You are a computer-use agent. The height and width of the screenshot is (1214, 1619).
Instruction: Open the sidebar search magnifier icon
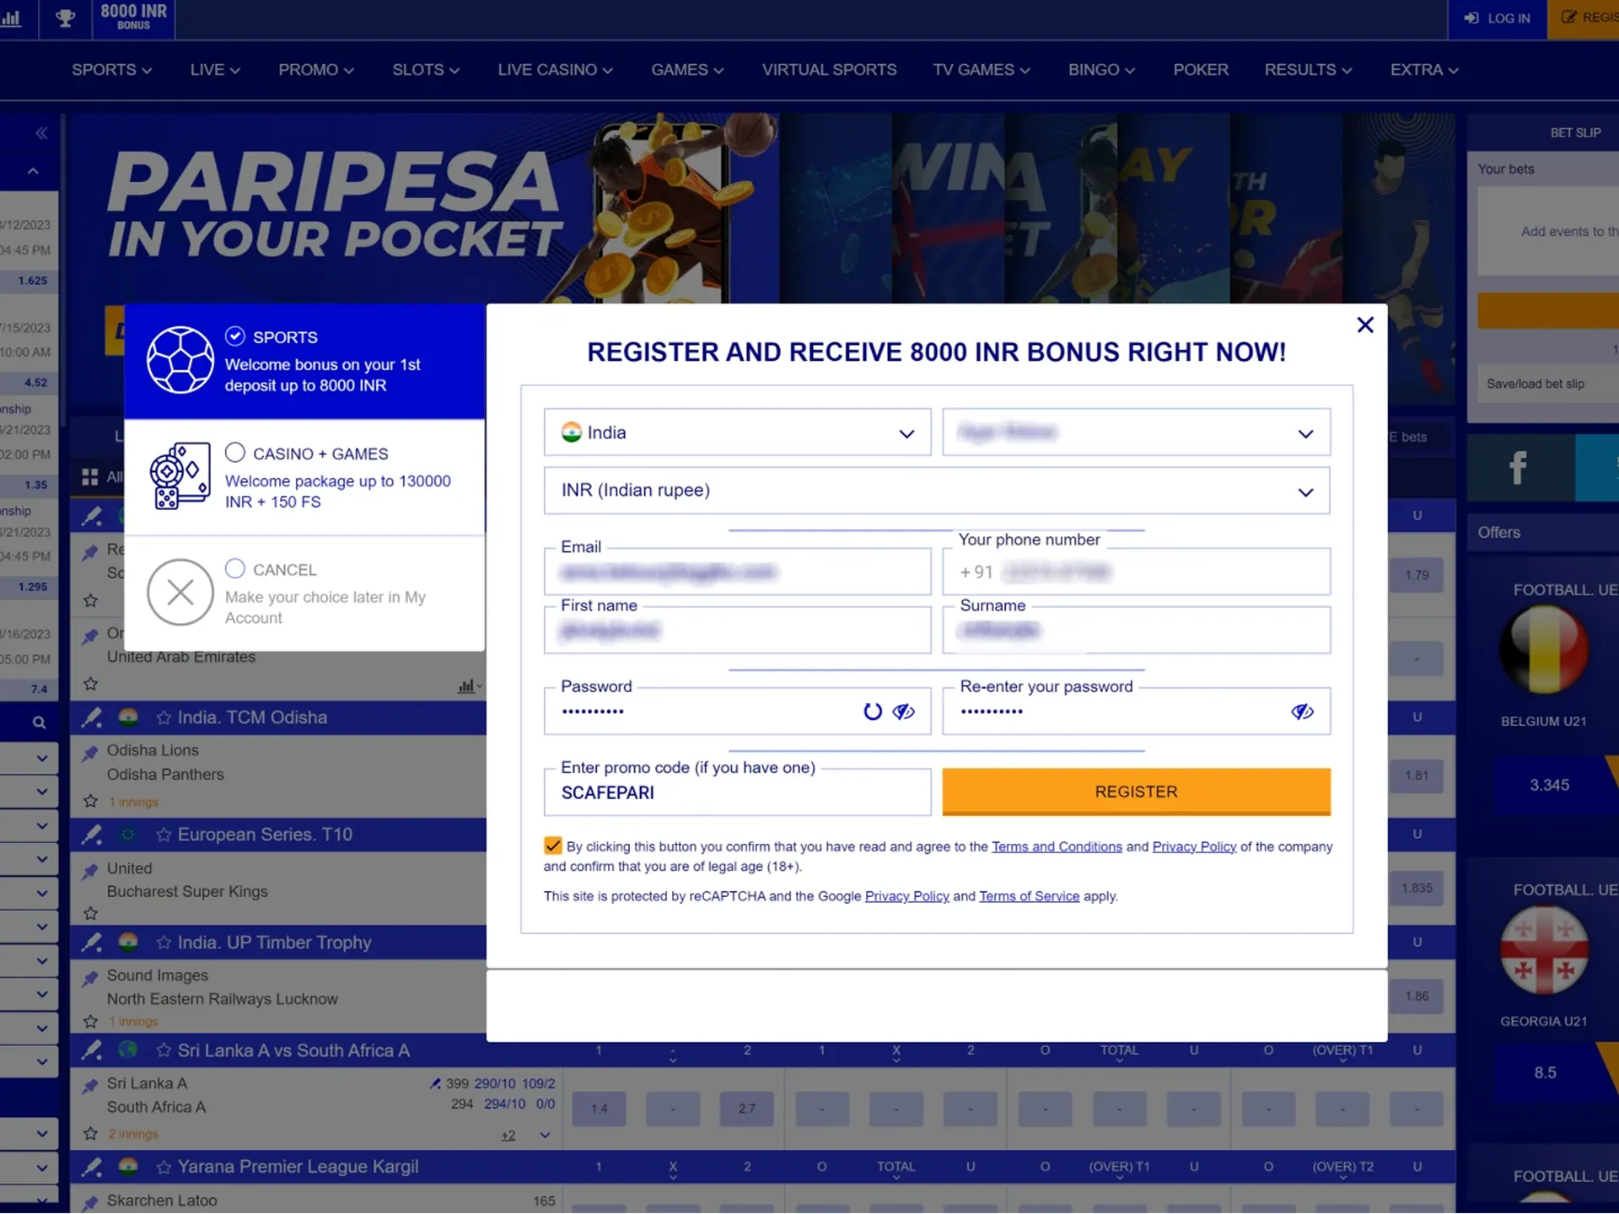coord(39,722)
